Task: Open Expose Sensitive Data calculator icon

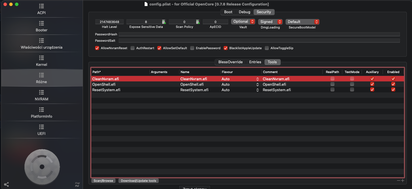Action: pyautogui.click(x=164, y=22)
